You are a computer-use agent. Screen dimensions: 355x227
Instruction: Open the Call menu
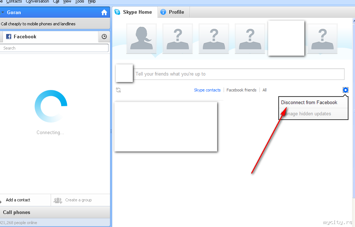tap(56, 1)
